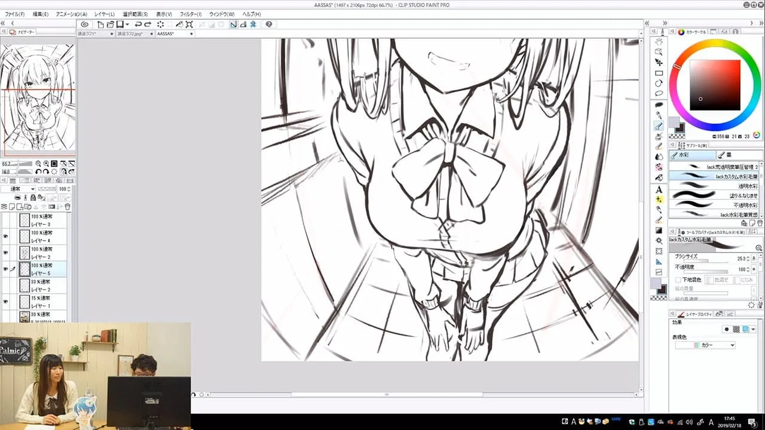Select the rectangle selection tool
The height and width of the screenshot is (430, 765).
click(x=659, y=73)
